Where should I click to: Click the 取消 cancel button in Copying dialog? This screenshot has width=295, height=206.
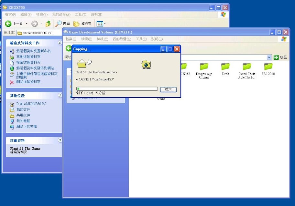tap(168, 89)
